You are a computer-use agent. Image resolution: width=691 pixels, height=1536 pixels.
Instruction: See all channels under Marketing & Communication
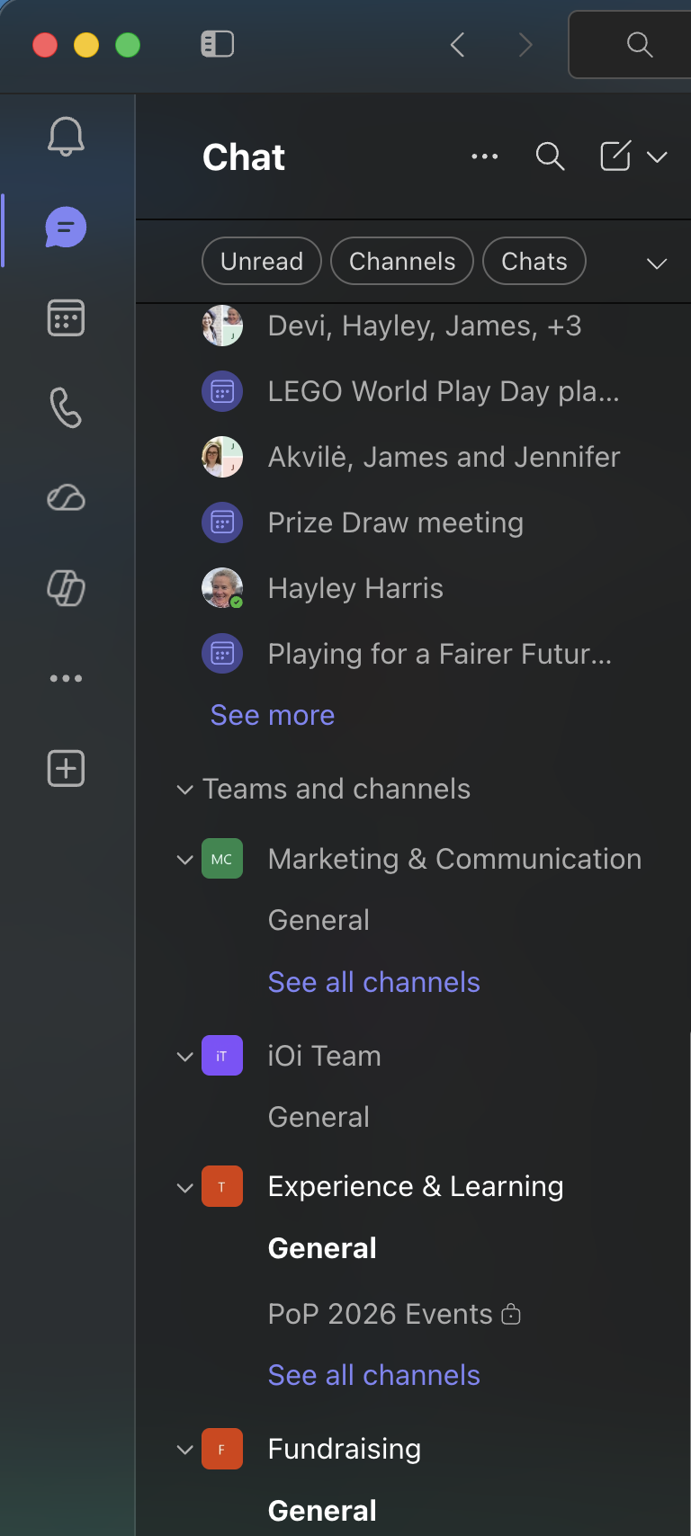pyautogui.click(x=374, y=982)
